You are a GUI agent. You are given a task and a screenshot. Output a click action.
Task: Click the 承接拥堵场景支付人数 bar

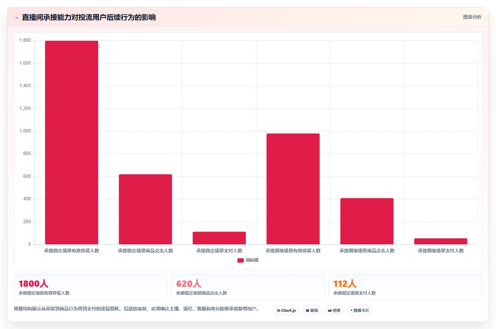click(x=441, y=241)
